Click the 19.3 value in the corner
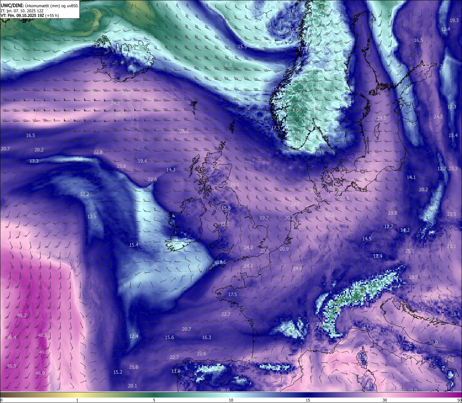The height and width of the screenshot is (403, 462). [454, 20]
